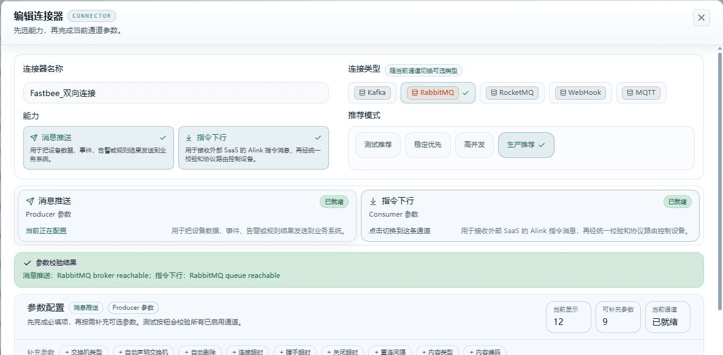Click the 当前显示 12 counter
The width and height of the screenshot is (723, 355).
(x=568, y=317)
